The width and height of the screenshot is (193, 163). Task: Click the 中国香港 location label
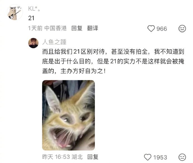pyautogui.click(x=55, y=28)
